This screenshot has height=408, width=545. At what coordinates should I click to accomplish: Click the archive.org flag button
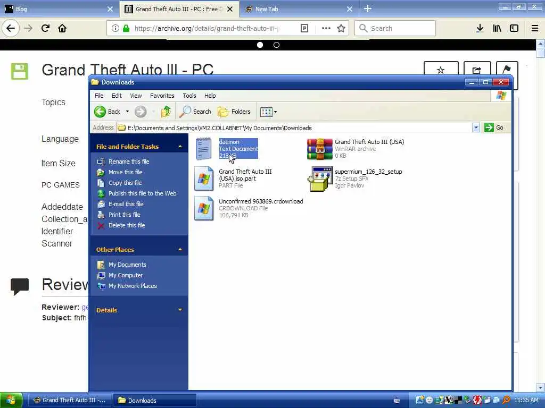click(507, 70)
